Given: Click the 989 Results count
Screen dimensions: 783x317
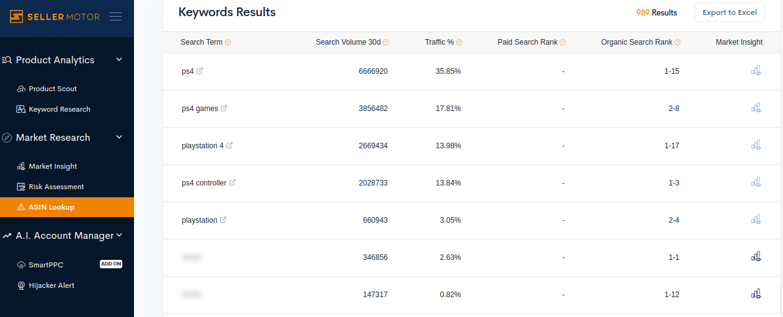Looking at the screenshot, I should coord(656,12).
